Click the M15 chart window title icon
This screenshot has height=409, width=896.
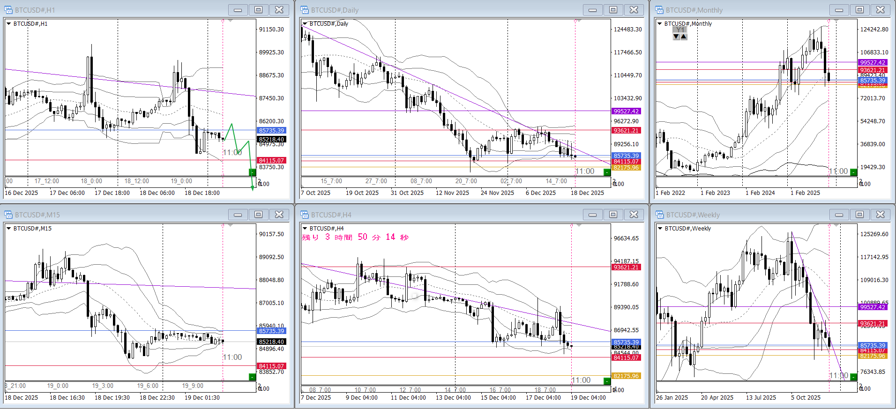pyautogui.click(x=8, y=215)
